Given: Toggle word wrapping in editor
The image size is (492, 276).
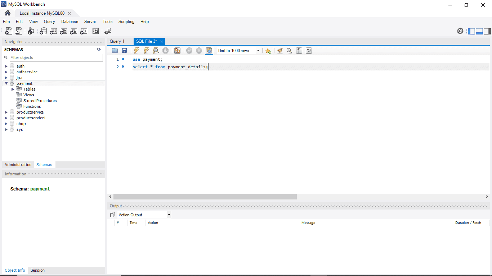Looking at the screenshot, I should tap(309, 51).
